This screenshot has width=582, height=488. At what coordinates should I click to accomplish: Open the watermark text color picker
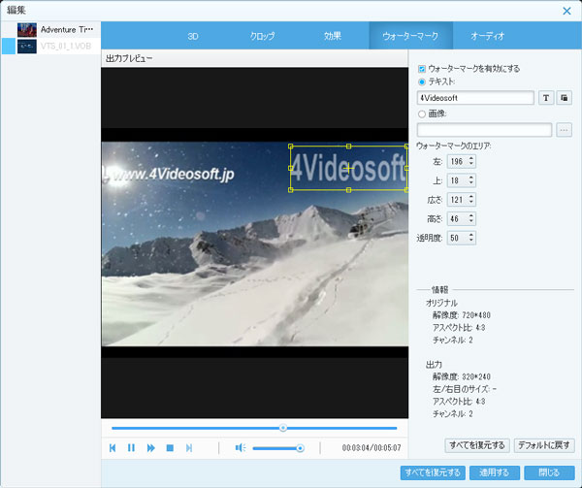click(565, 98)
